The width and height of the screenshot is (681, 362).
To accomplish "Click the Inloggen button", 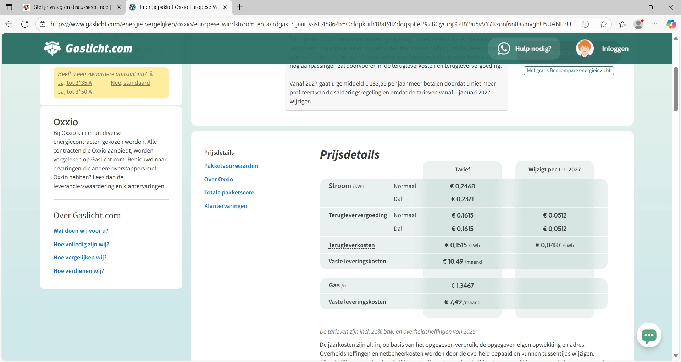I will pos(615,49).
